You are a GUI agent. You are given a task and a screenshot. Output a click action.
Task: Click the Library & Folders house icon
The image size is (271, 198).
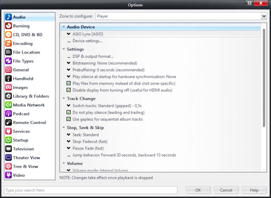point(8,96)
